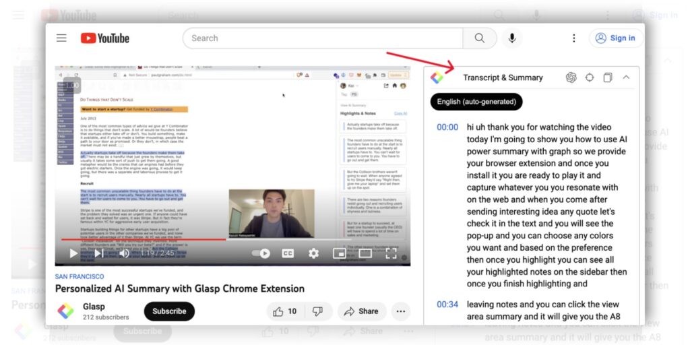Enter full screen mode

391,253
